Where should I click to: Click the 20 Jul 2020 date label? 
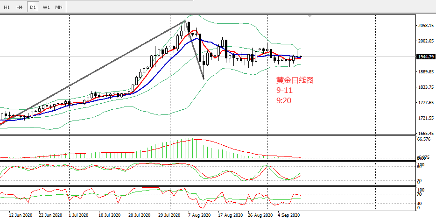(x=139, y=215)
